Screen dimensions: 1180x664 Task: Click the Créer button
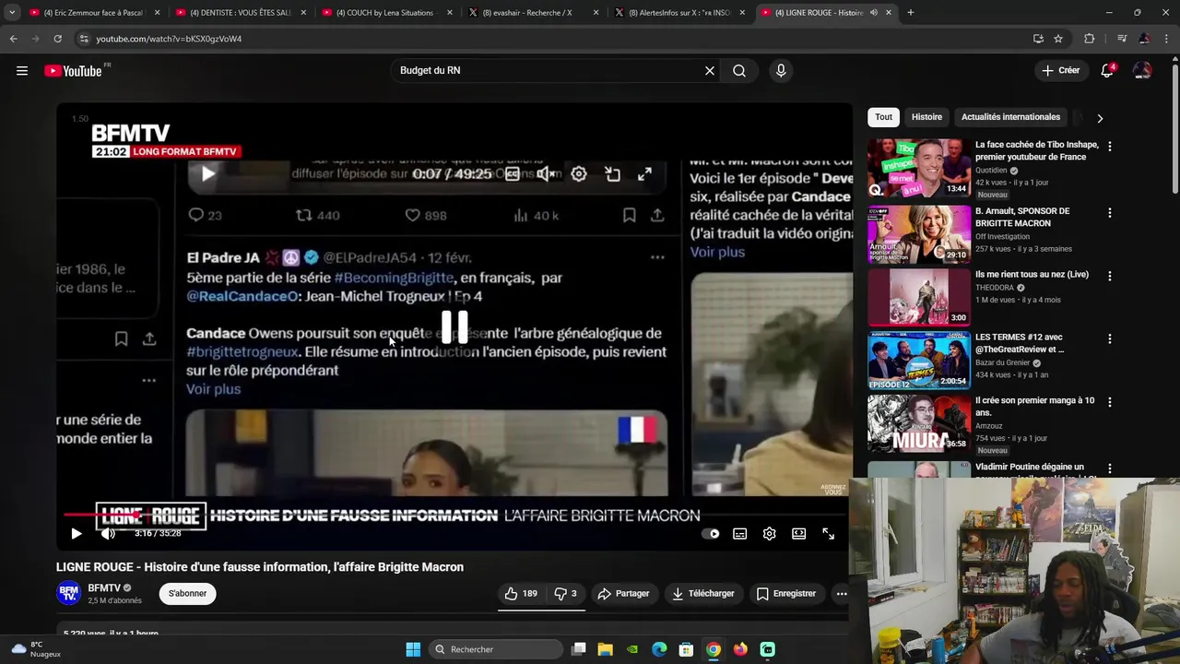(1061, 71)
